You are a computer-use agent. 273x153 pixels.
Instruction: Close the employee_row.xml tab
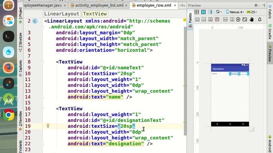pyautogui.click(x=175, y=6)
